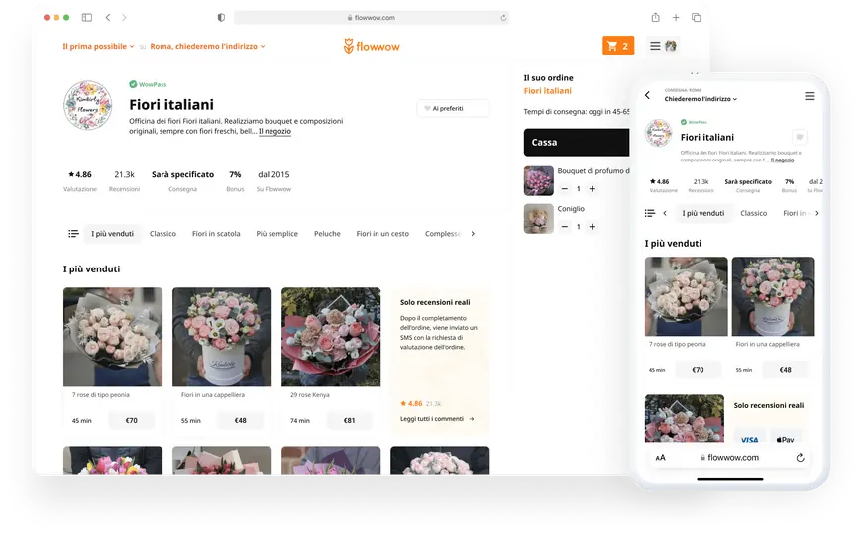Click the Safari share icon
The image size is (863, 536).
tap(655, 18)
